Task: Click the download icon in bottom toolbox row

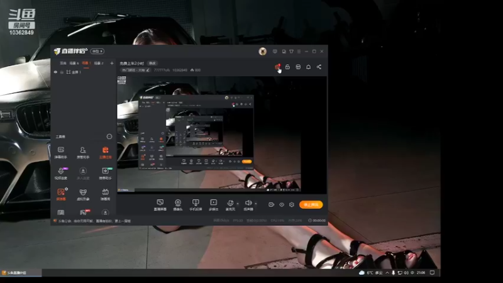Action: (x=105, y=213)
